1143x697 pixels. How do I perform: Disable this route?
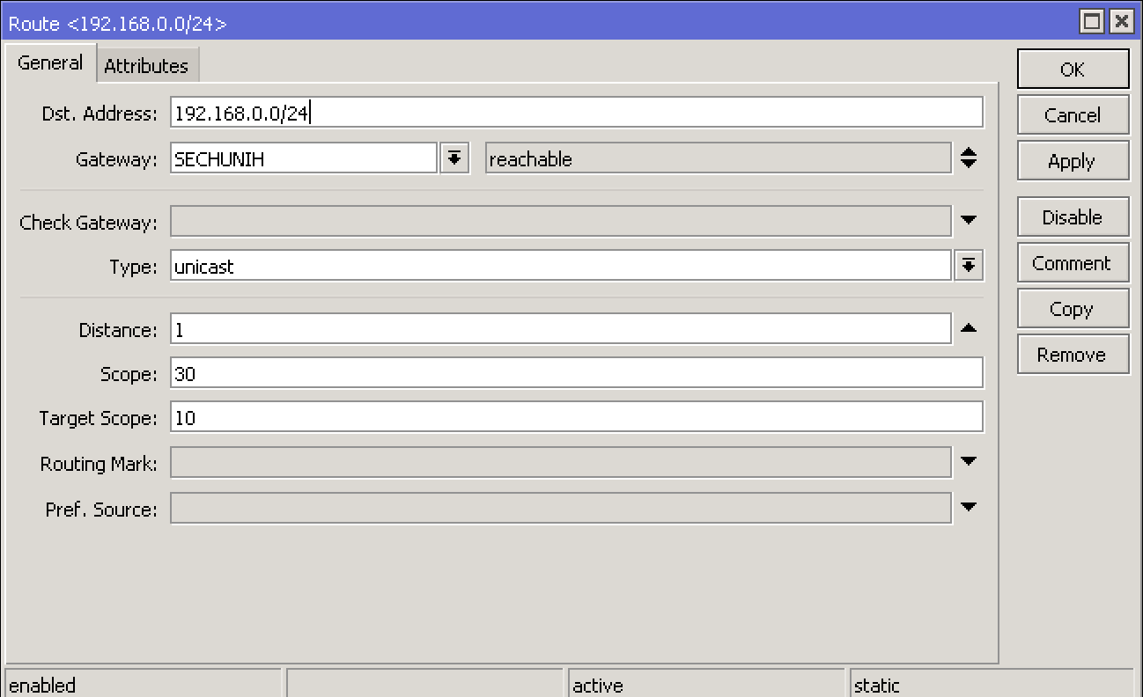click(x=1073, y=217)
